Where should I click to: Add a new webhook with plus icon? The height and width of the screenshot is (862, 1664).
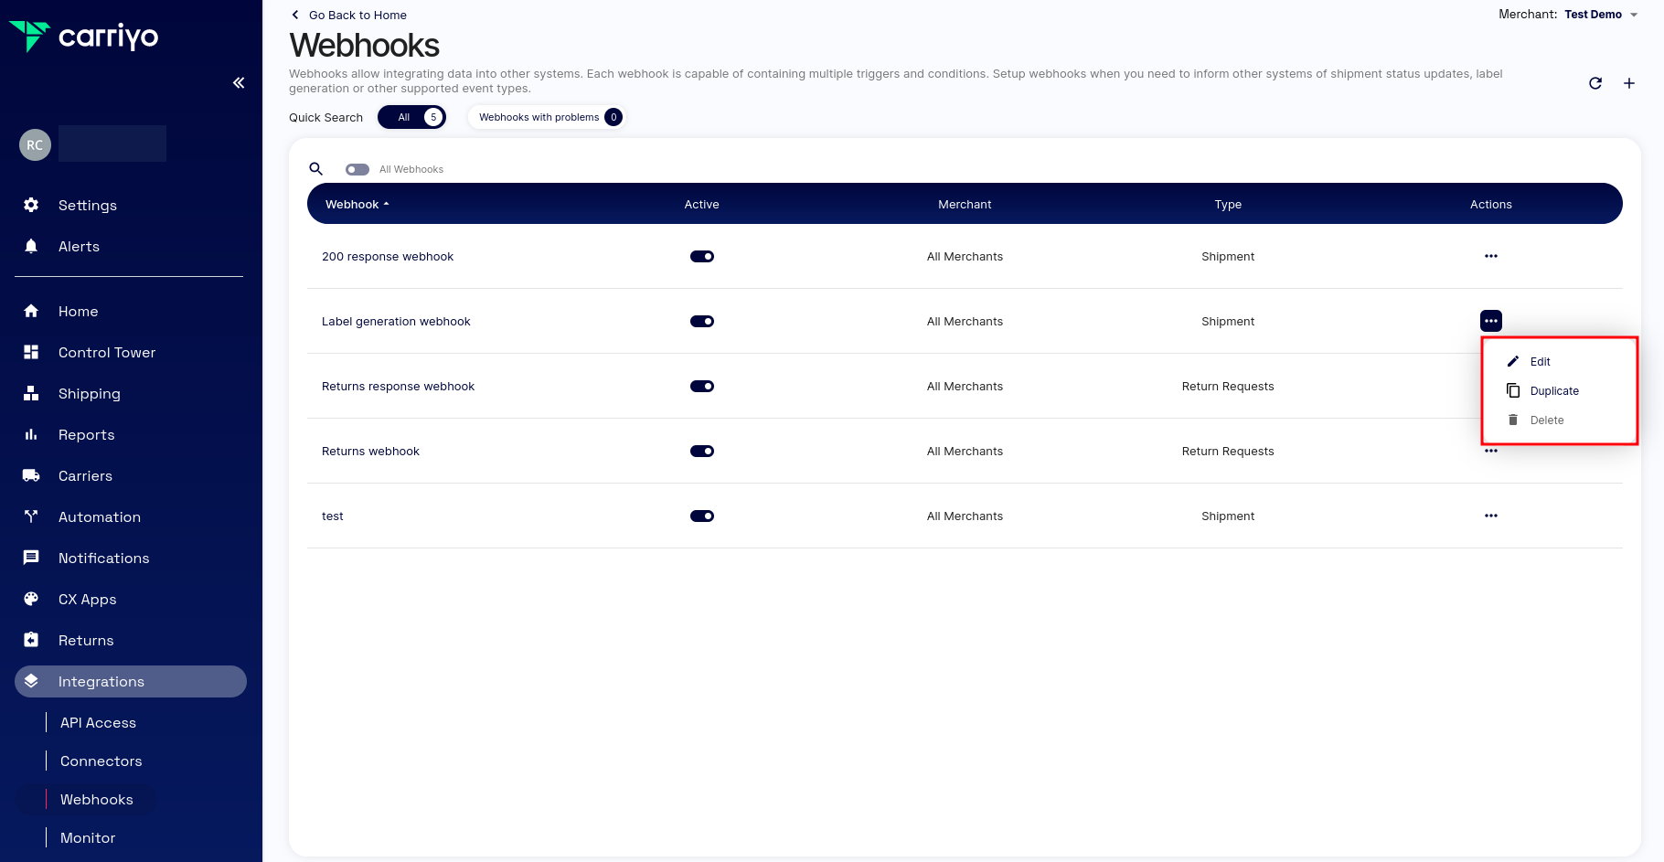pyautogui.click(x=1629, y=83)
